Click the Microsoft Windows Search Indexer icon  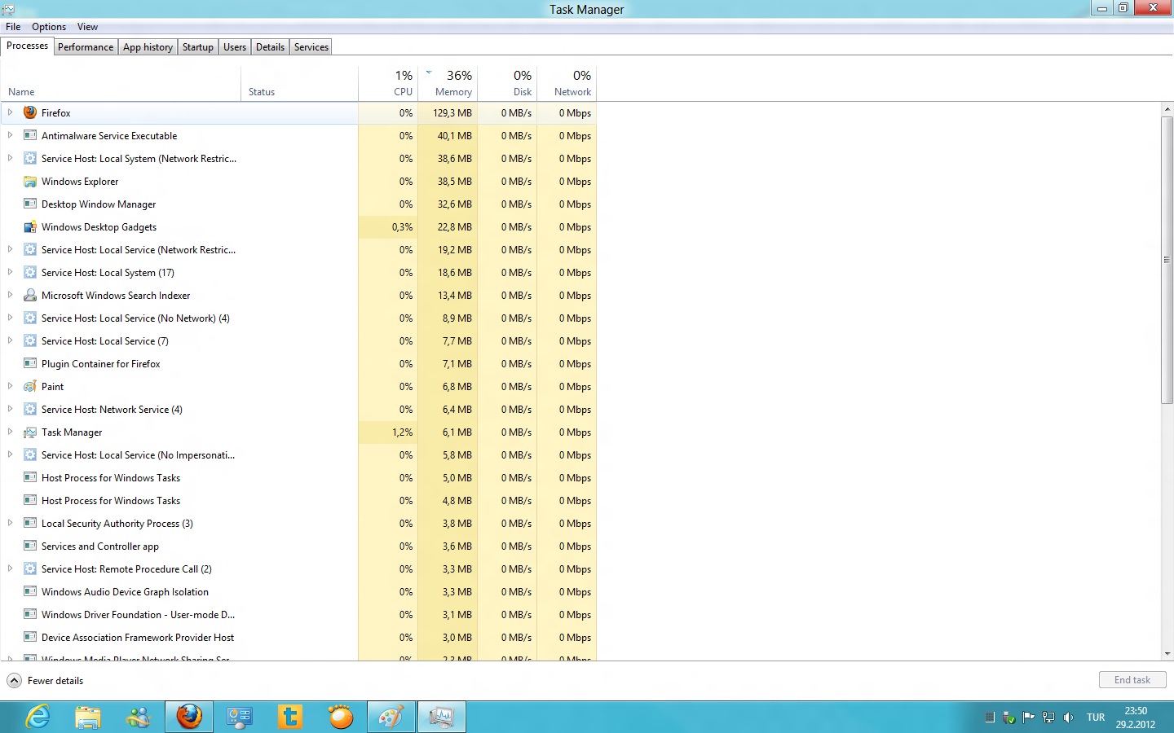coord(30,295)
